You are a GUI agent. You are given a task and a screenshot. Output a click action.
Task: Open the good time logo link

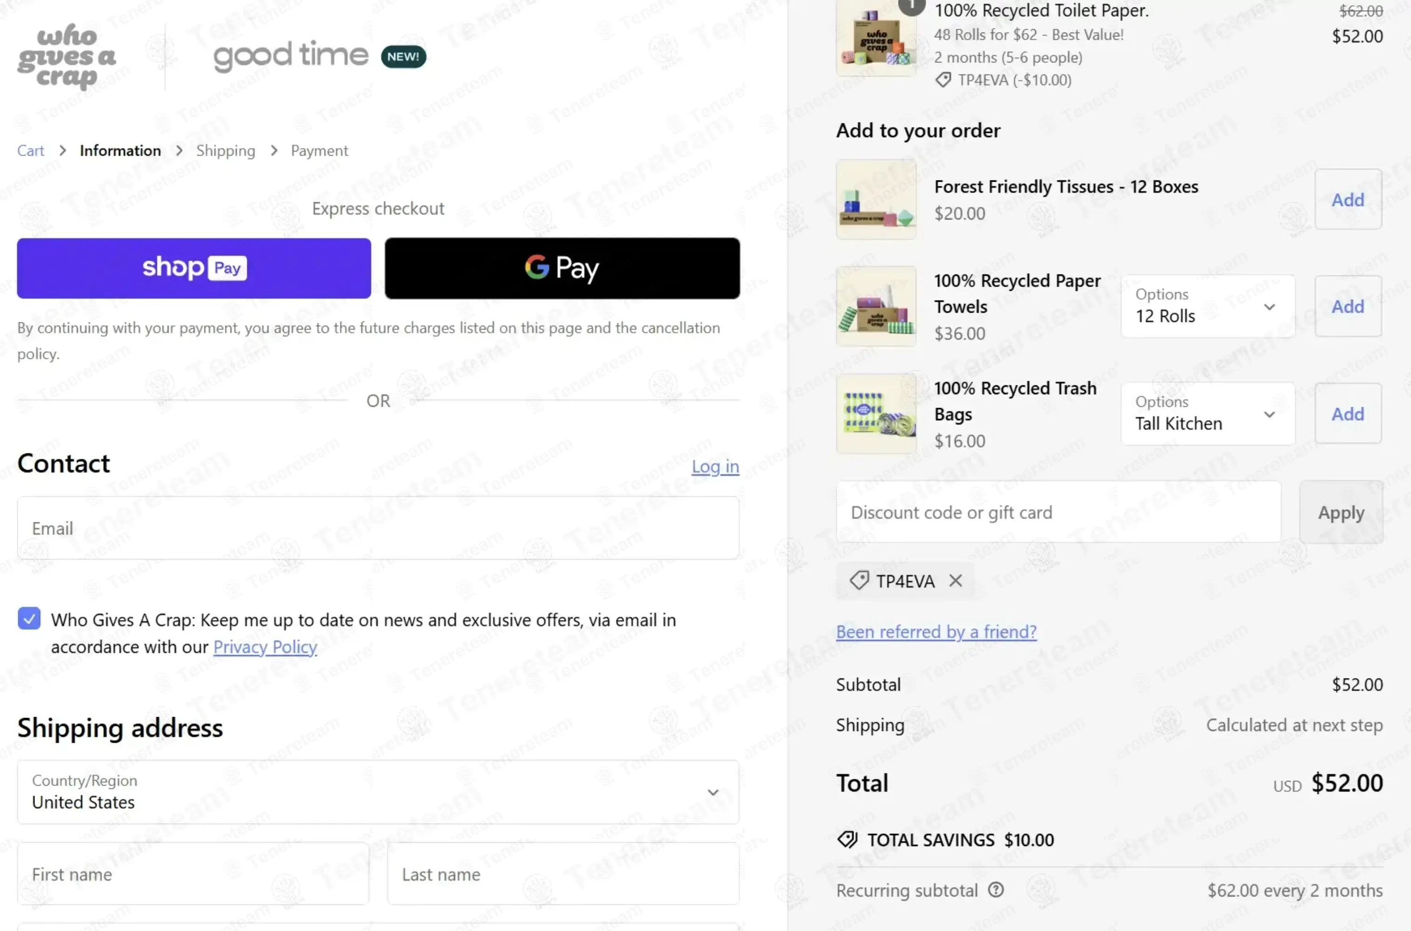coord(291,56)
